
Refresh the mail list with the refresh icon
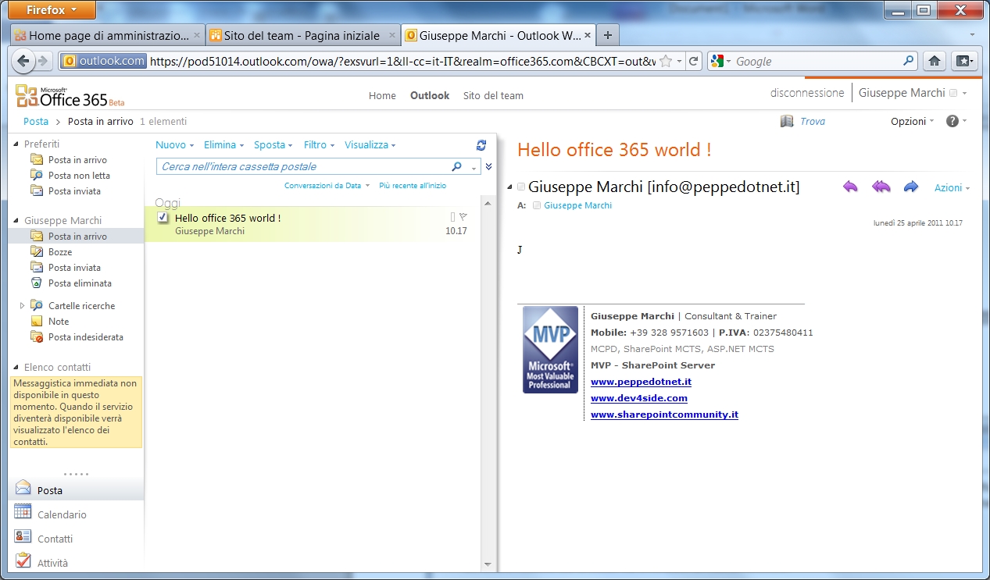pyautogui.click(x=481, y=145)
